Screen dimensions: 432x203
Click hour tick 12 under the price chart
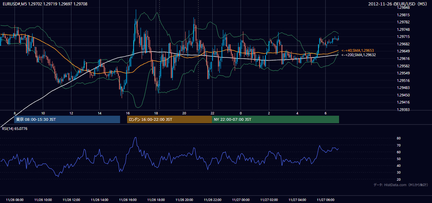(x=71, y=113)
